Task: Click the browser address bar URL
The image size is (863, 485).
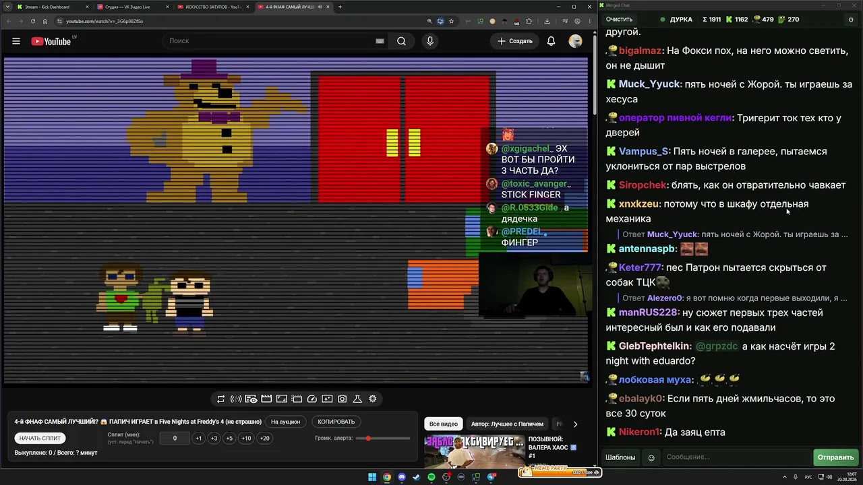Action: [x=105, y=21]
